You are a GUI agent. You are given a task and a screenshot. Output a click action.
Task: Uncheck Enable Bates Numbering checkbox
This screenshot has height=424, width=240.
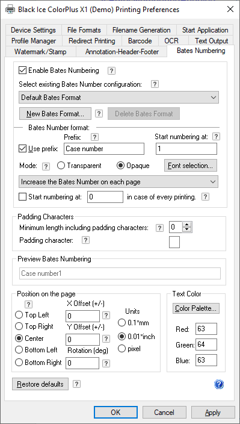pos(22,70)
